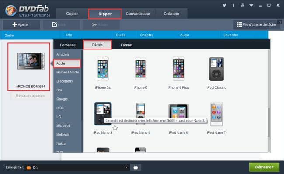
Task: Click the ARCHOS 504&604 profile thumbnail
Action: (x=29, y=67)
